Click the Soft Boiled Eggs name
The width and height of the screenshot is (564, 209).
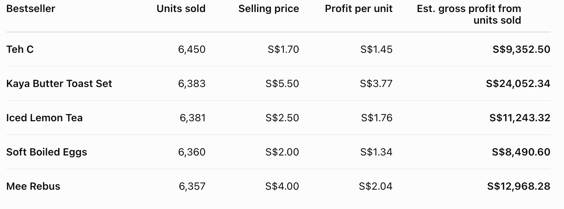(x=47, y=152)
